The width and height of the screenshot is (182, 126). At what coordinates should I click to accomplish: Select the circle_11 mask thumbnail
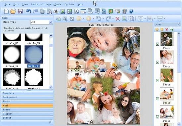tap(34, 55)
